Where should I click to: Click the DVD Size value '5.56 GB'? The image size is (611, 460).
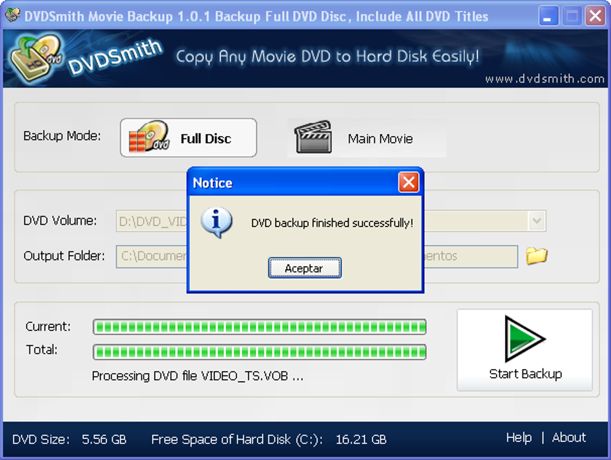tap(104, 440)
